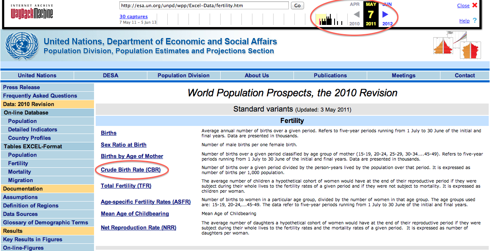The image size is (490, 251).
Task: Open Press Release in sidebar
Action: click(x=22, y=87)
